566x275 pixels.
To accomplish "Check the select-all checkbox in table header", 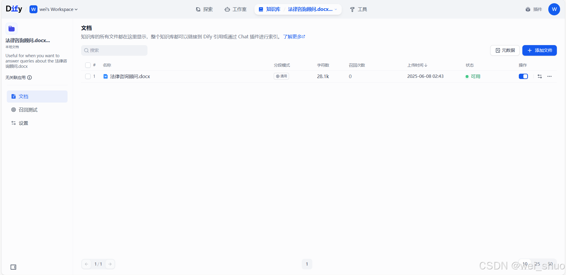I will point(87,65).
